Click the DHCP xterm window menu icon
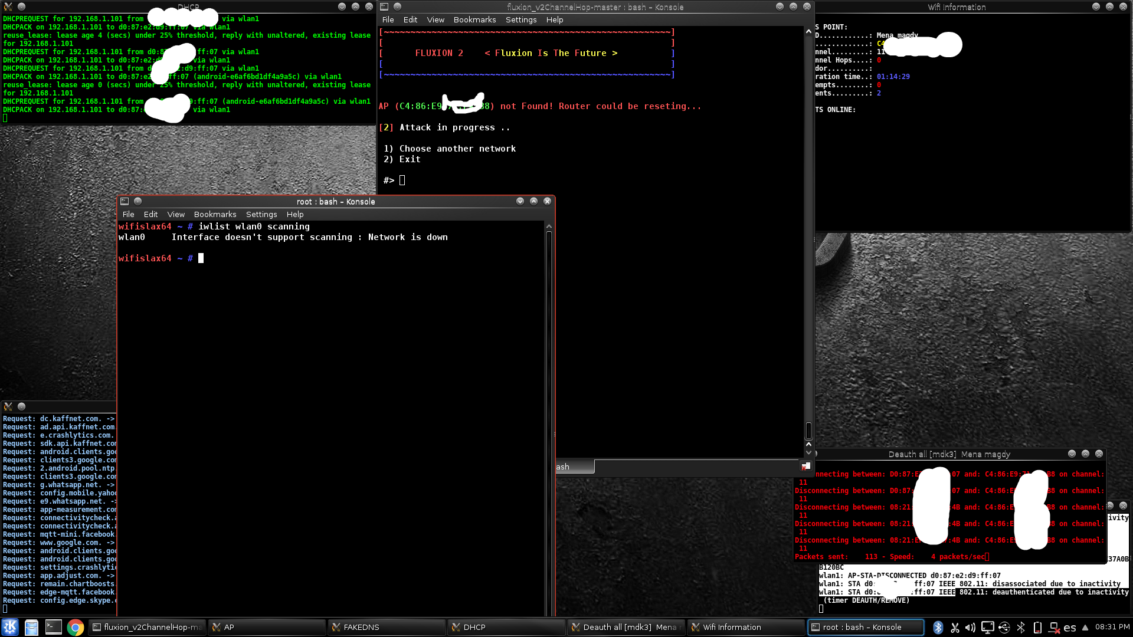The height and width of the screenshot is (637, 1133). 8,6
